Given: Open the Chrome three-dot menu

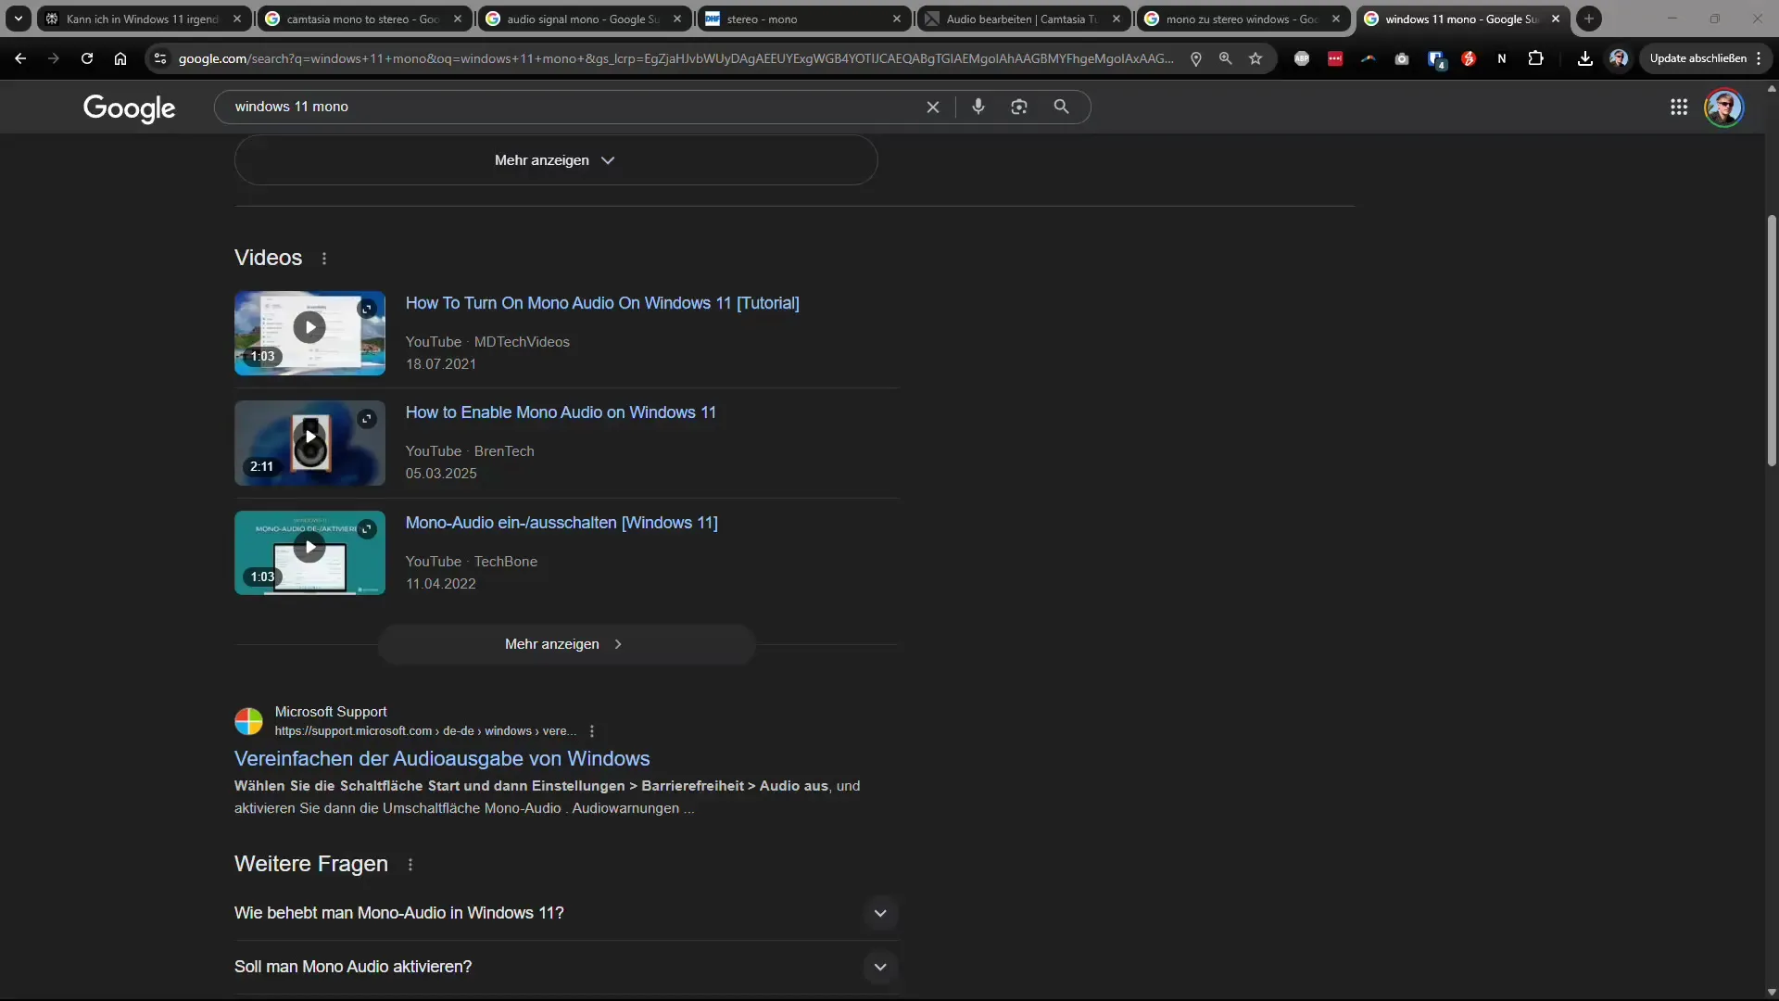Looking at the screenshot, I should click(x=1759, y=58).
